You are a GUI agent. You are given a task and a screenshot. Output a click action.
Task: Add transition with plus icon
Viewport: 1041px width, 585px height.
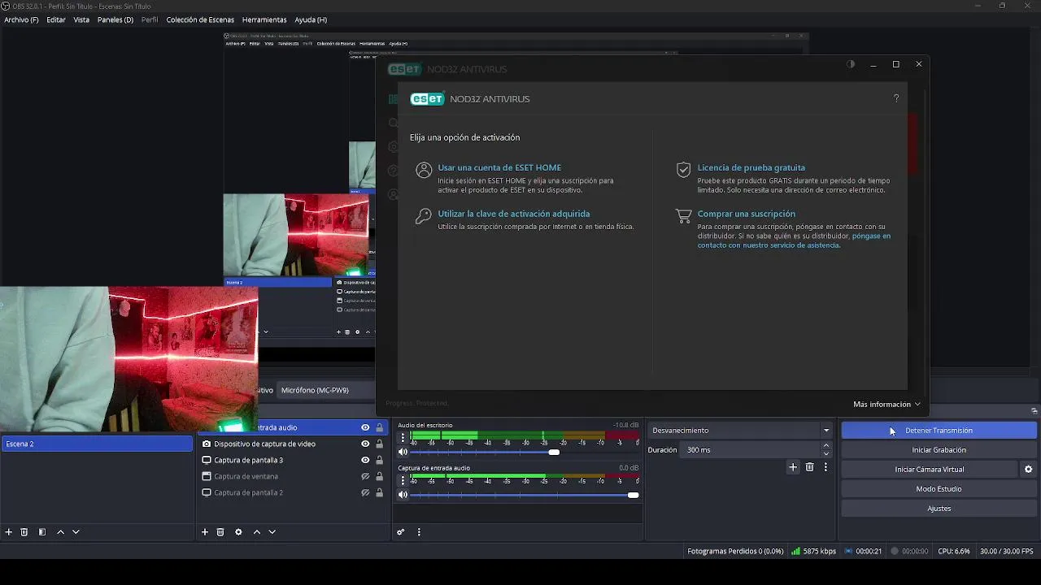(793, 467)
